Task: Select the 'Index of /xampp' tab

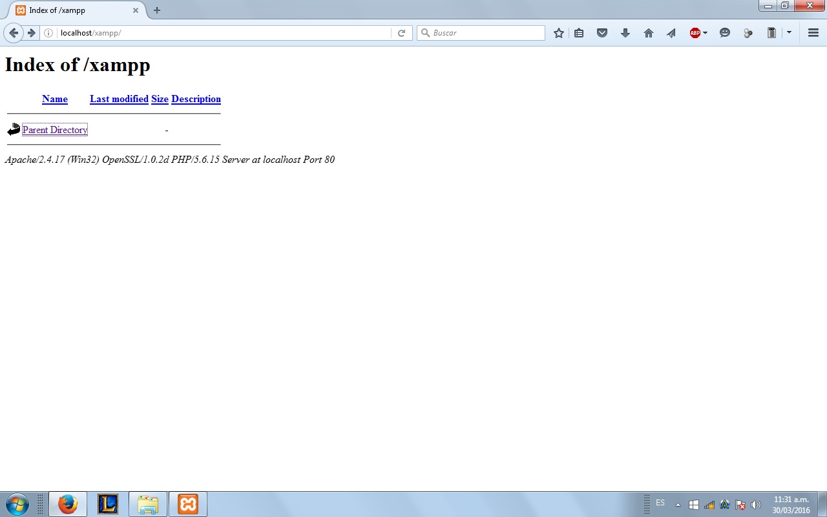Action: point(76,10)
